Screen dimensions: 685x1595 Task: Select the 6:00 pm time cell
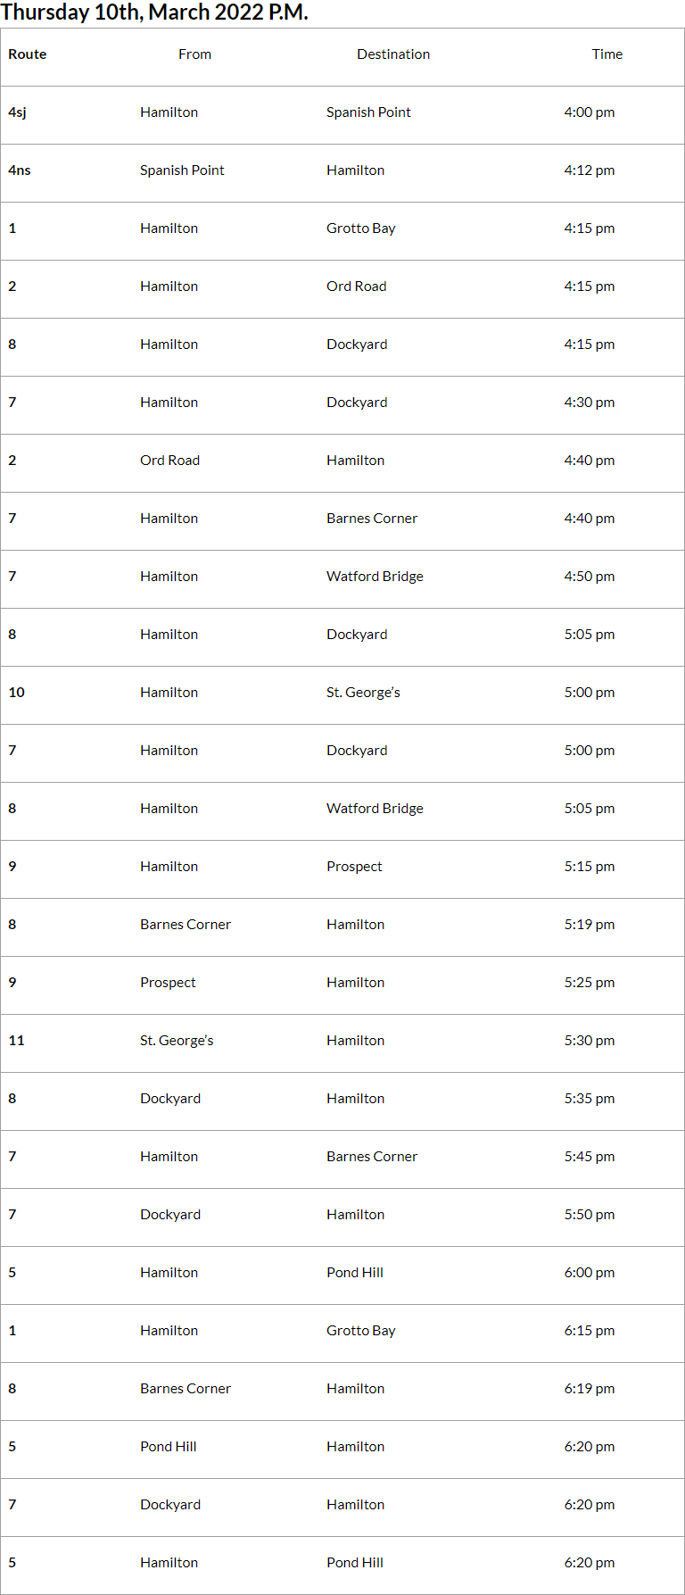click(x=589, y=1273)
